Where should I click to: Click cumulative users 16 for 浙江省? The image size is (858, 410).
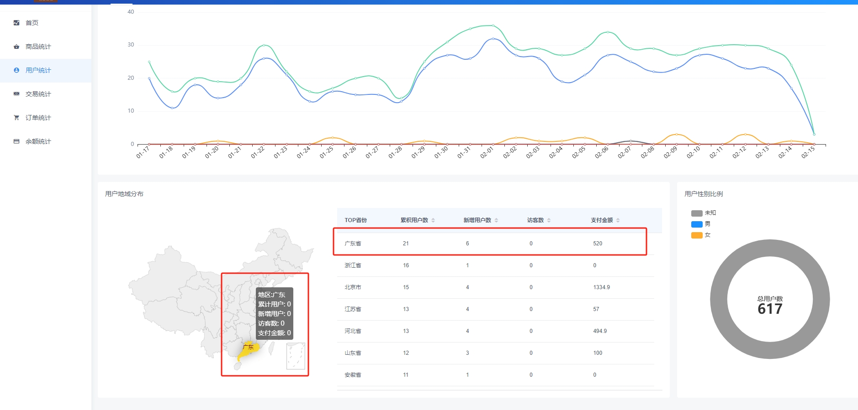[x=406, y=265]
